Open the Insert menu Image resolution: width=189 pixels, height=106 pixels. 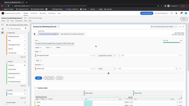(x=12, y=21)
